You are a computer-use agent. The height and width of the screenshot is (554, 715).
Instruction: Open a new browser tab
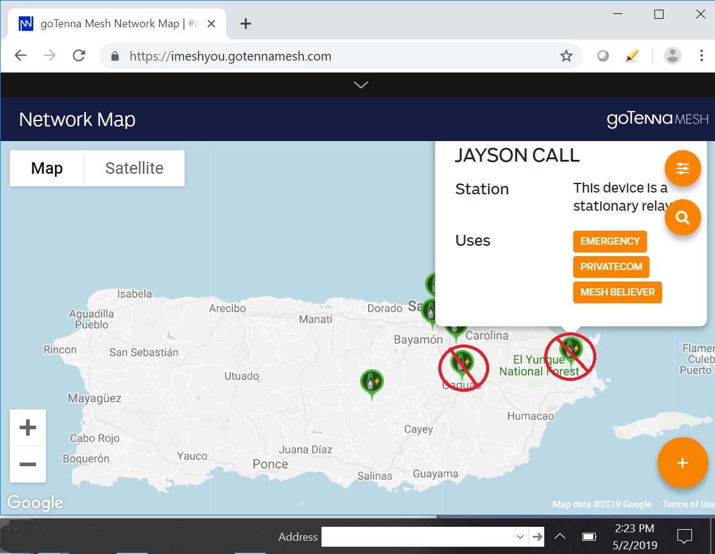(x=246, y=24)
